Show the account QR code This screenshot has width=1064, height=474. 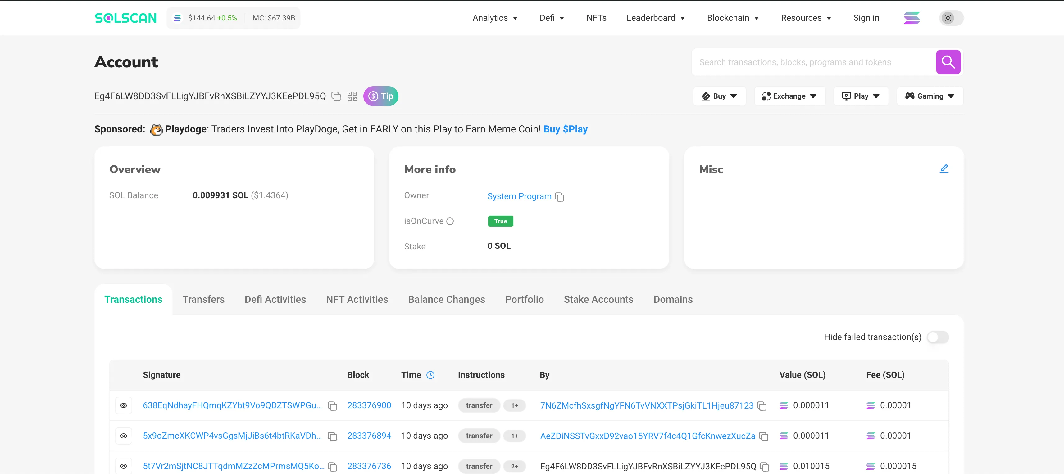352,96
